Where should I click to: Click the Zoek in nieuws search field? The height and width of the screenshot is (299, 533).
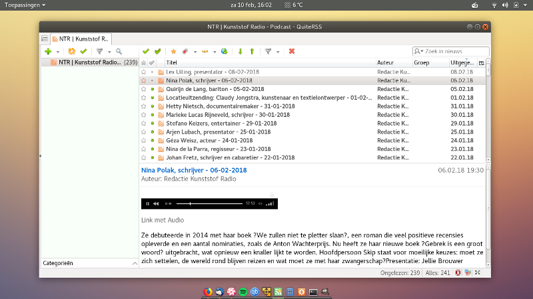(x=451, y=51)
